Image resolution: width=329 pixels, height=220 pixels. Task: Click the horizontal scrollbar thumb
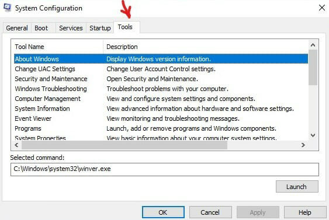click(x=124, y=145)
